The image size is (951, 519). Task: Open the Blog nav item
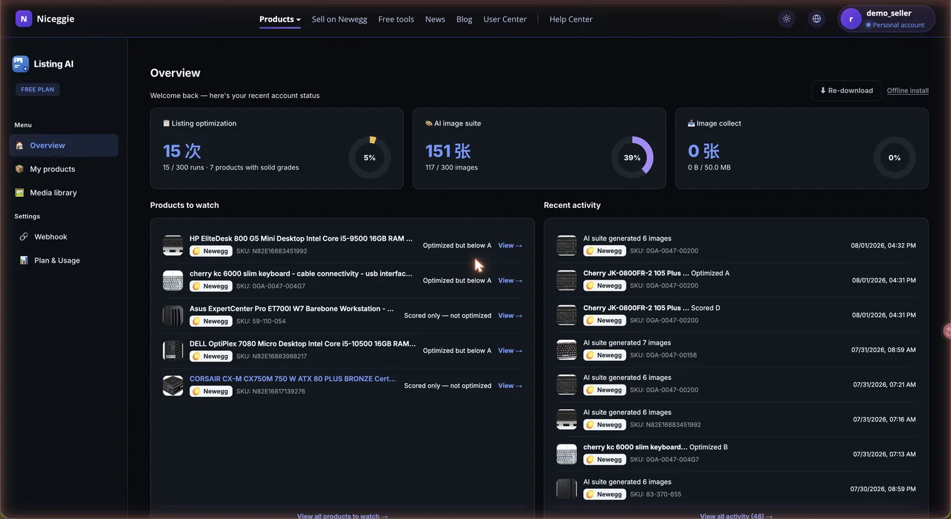pos(464,20)
